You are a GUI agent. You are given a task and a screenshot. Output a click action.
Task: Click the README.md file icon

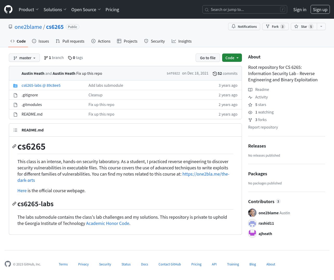point(15,114)
